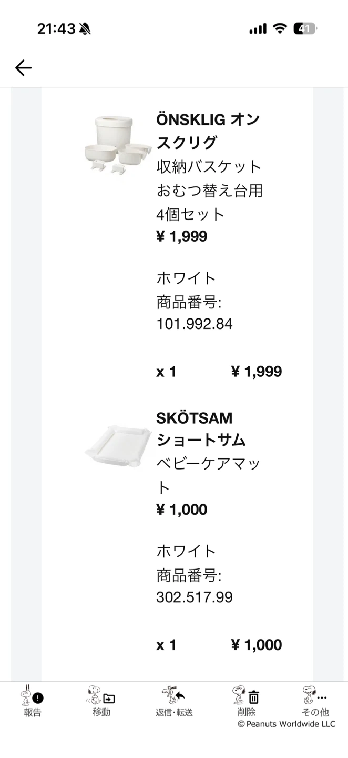Tap the 21:43 clock in status bar
The height and width of the screenshot is (758, 348).
click(x=56, y=29)
